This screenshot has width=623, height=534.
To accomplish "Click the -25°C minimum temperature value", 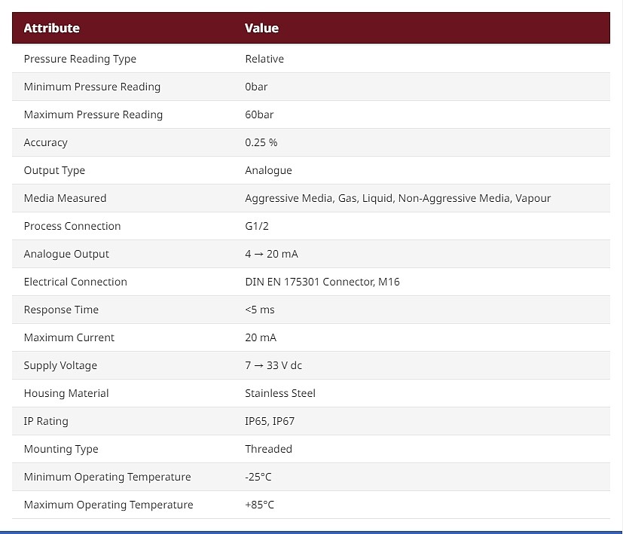I will click(x=258, y=477).
